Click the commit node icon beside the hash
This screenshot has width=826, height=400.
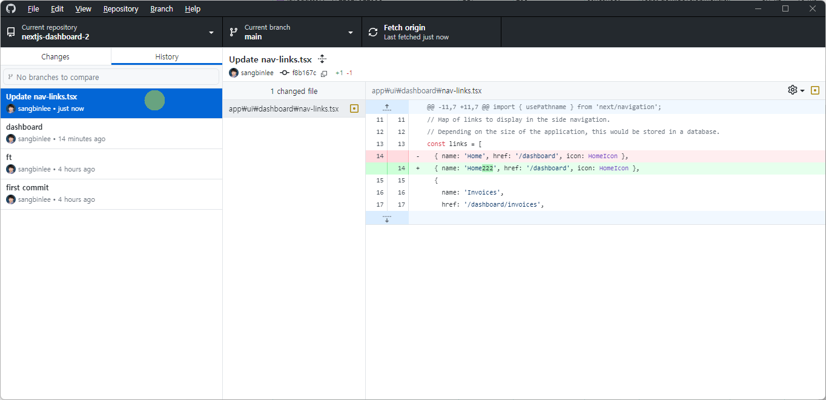285,73
